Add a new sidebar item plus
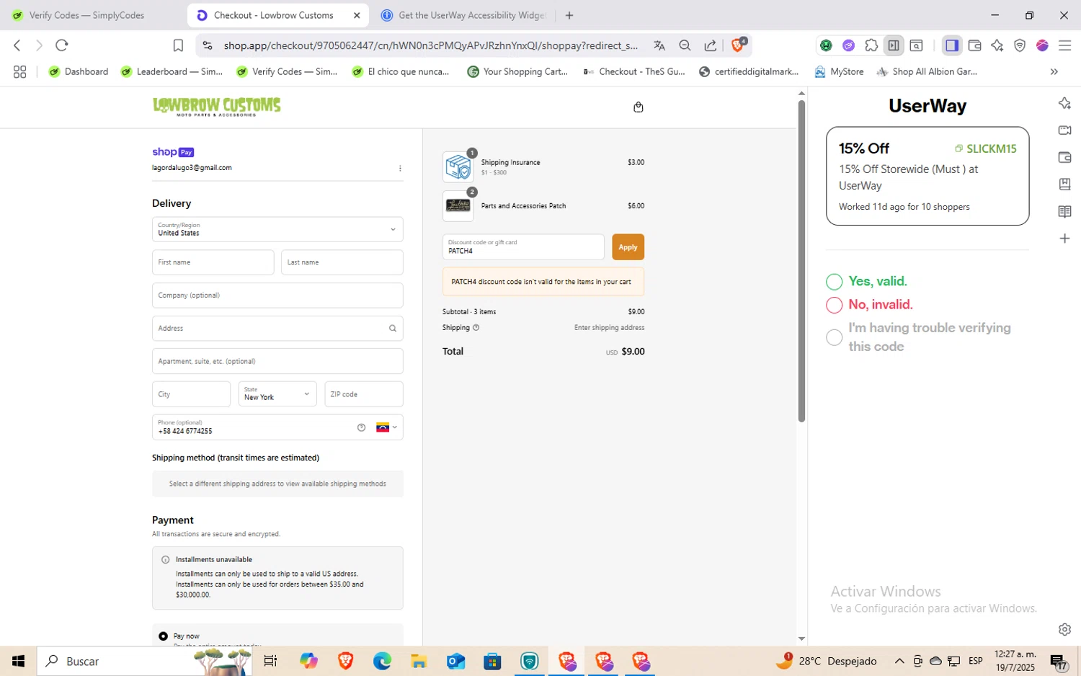This screenshot has width=1081, height=676. pos(1064,239)
